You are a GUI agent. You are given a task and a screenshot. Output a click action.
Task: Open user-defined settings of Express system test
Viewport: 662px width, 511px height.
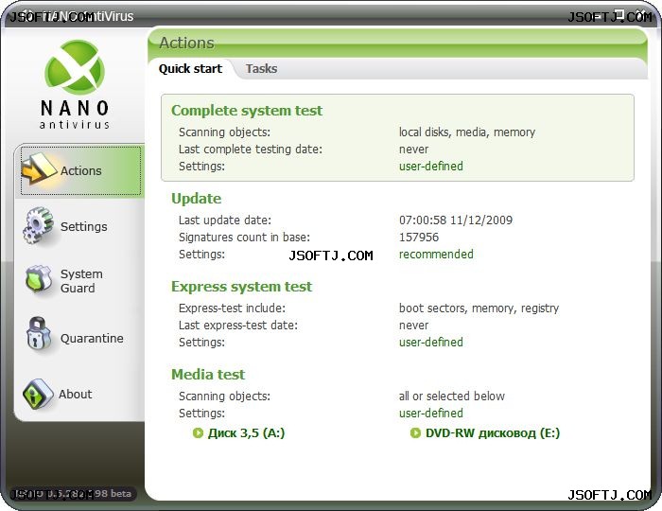point(431,342)
